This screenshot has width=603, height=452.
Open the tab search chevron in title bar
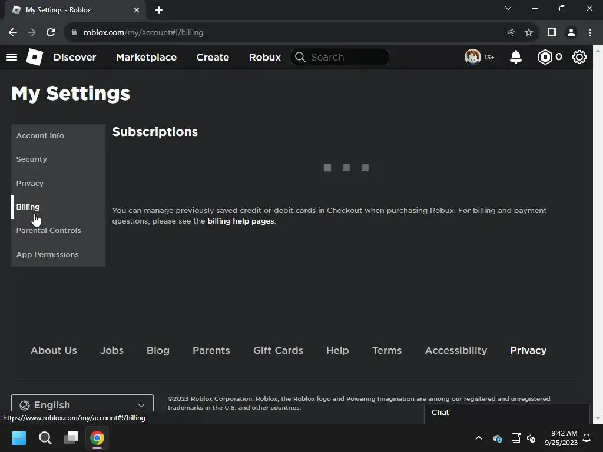coord(508,8)
